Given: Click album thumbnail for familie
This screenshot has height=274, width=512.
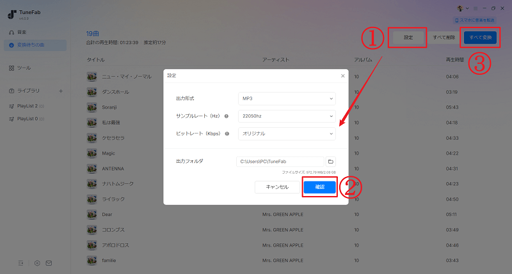Looking at the screenshot, I should [x=92, y=261].
